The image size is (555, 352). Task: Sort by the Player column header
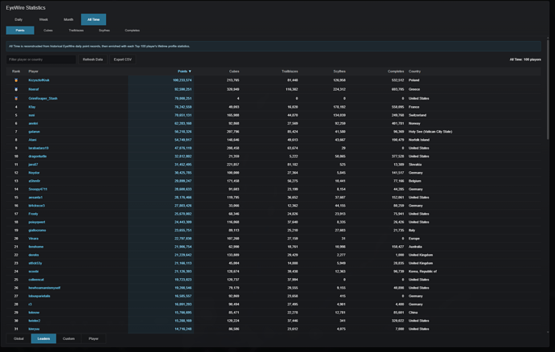click(x=33, y=72)
